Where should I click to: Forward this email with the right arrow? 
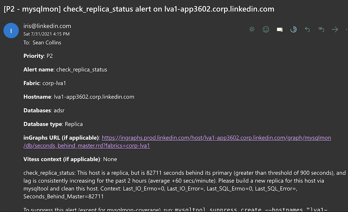tap(335, 29)
